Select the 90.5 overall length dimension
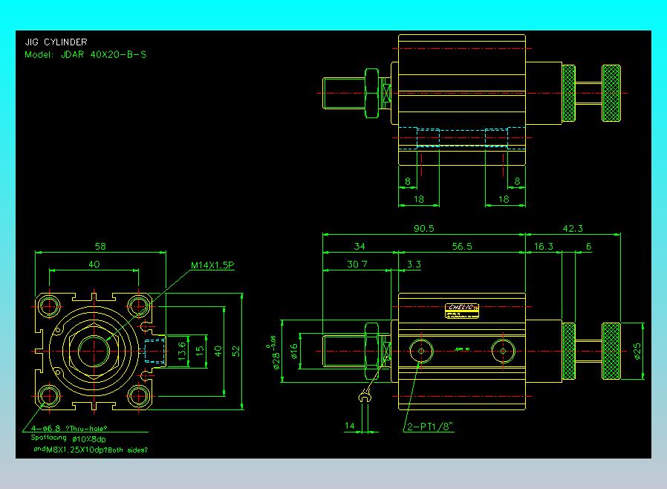Screen dimensions: 667x489 point(423,229)
